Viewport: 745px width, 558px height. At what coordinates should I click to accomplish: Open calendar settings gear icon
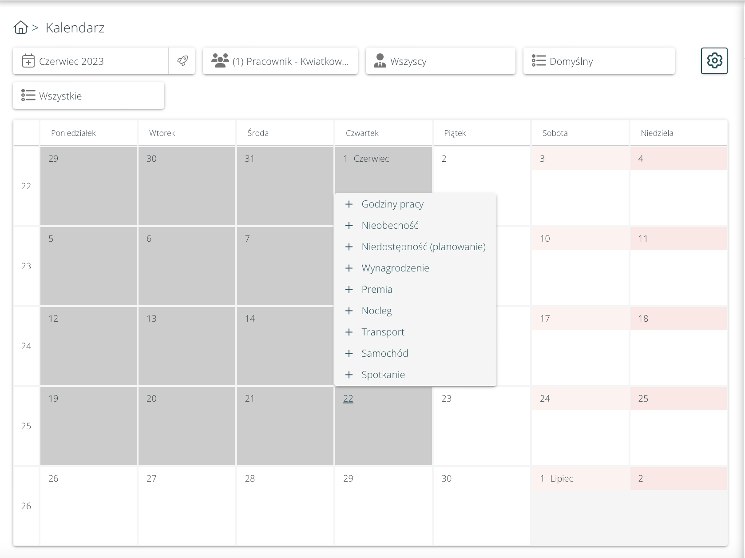pyautogui.click(x=714, y=61)
